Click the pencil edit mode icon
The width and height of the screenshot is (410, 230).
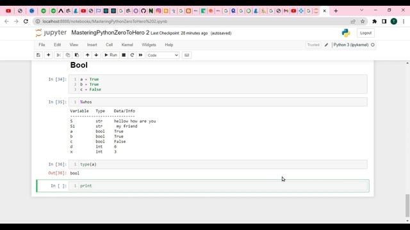326,45
